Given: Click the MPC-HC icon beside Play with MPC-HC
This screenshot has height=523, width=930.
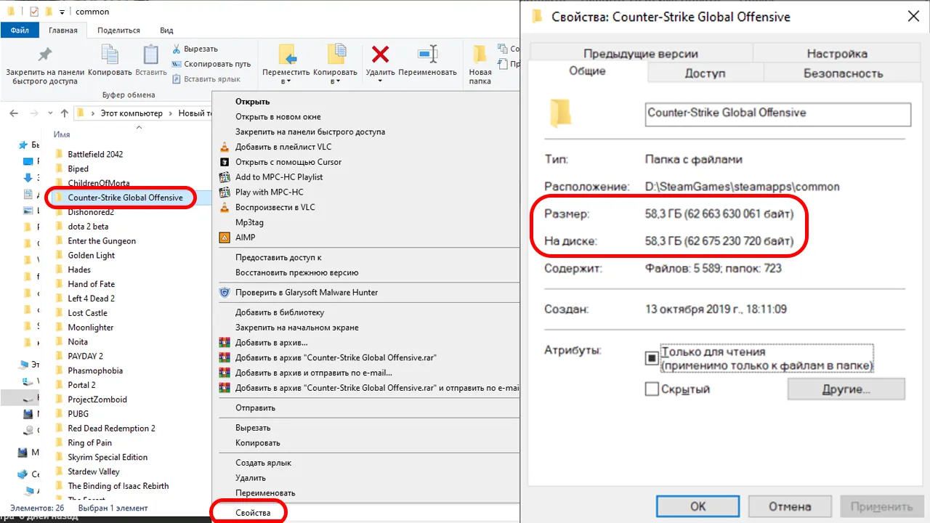Looking at the screenshot, I should click(x=225, y=192).
